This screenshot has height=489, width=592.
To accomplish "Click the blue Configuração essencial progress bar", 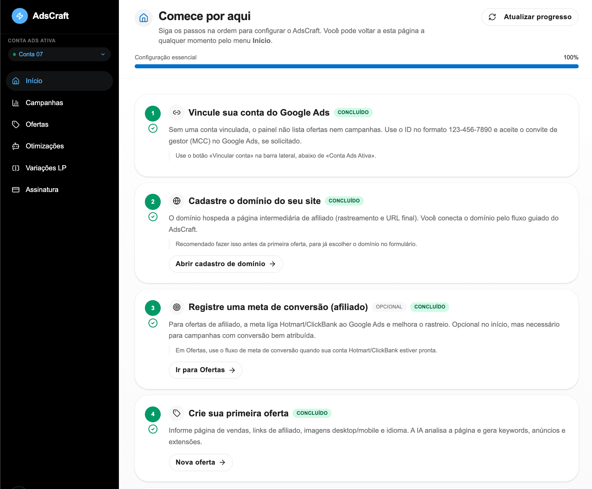I will 356,66.
